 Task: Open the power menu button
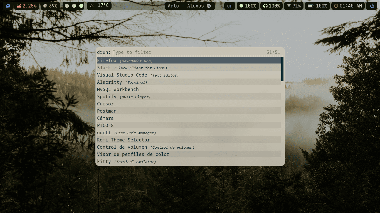(x=372, y=6)
